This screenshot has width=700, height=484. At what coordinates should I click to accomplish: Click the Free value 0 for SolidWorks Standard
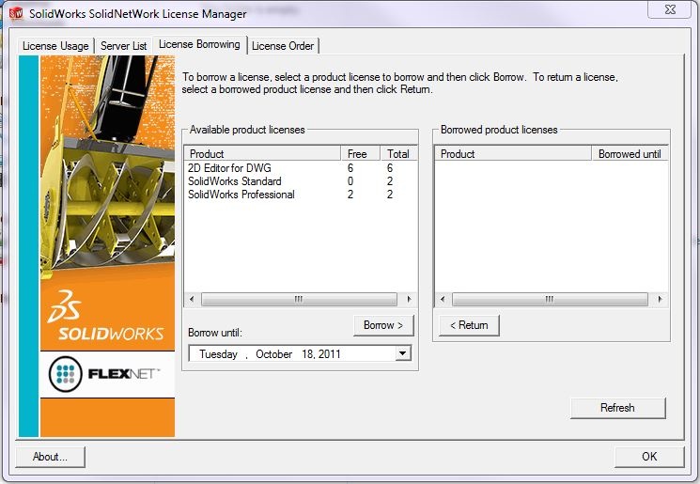point(350,181)
